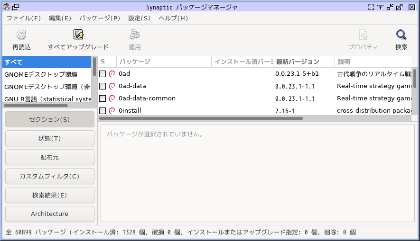The height and width of the screenshot is (241, 420).
Task: Sort by インストール済バージョン column header
Action: click(x=243, y=62)
